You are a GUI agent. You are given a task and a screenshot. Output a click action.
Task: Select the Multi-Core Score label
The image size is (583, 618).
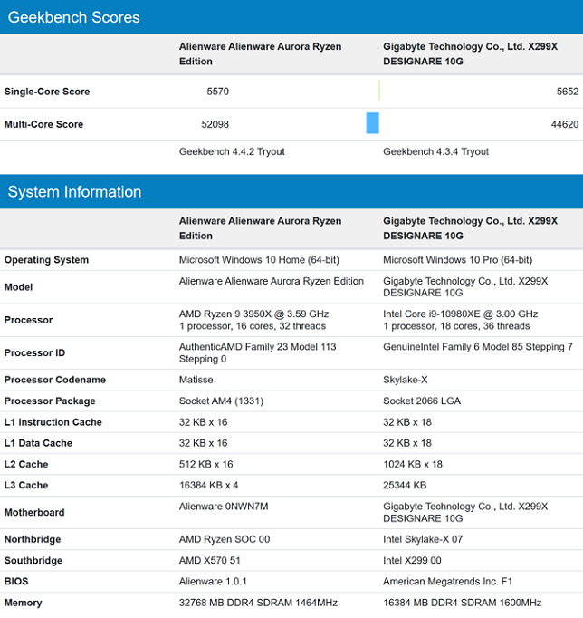pos(43,124)
